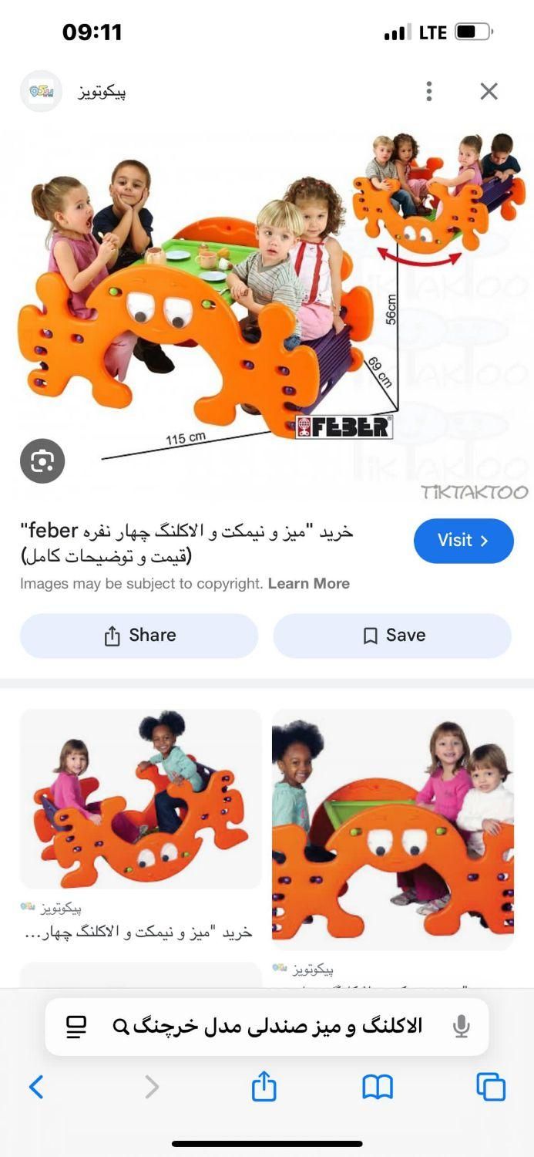The width and height of the screenshot is (534, 1157).
Task: Open related image of seesaw with two girls
Action: click(140, 798)
